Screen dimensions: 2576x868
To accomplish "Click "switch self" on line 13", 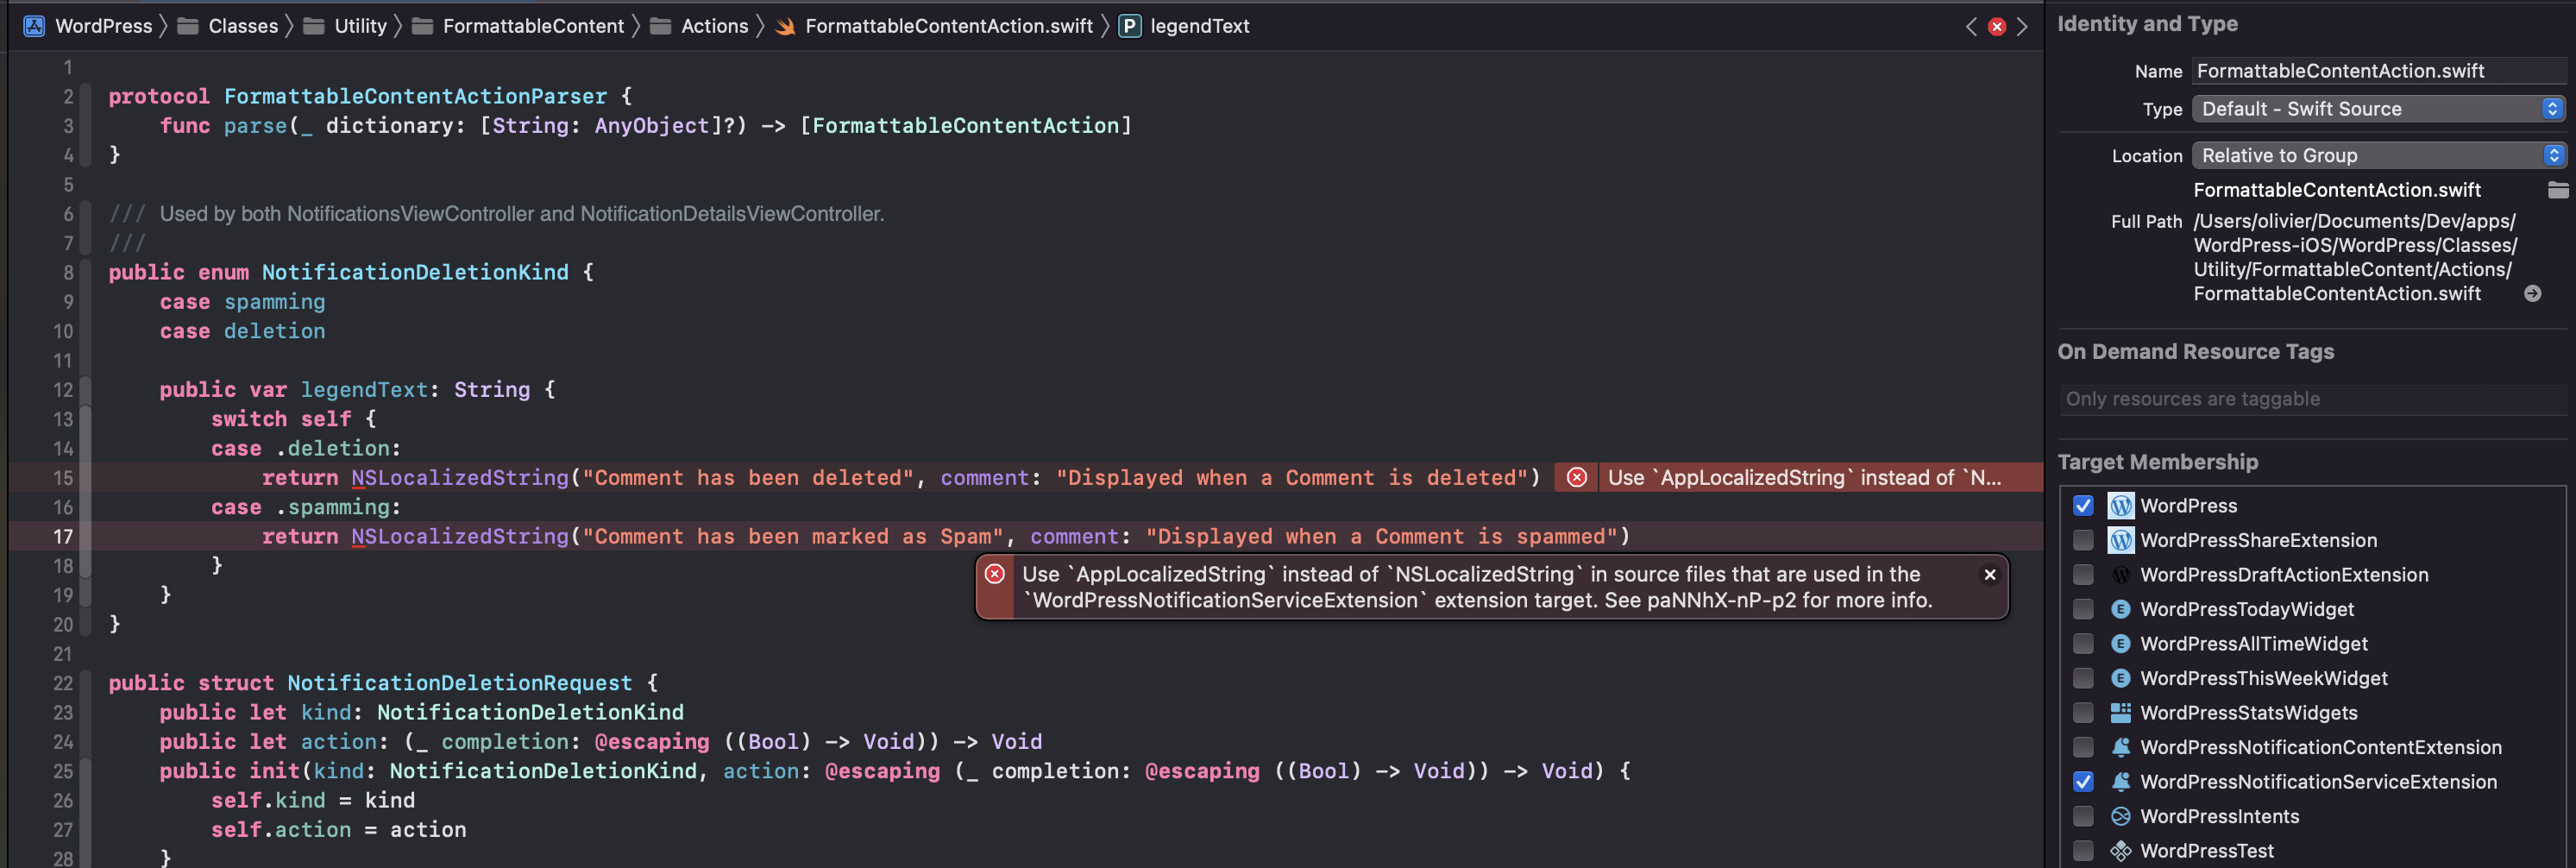I will [x=281, y=419].
